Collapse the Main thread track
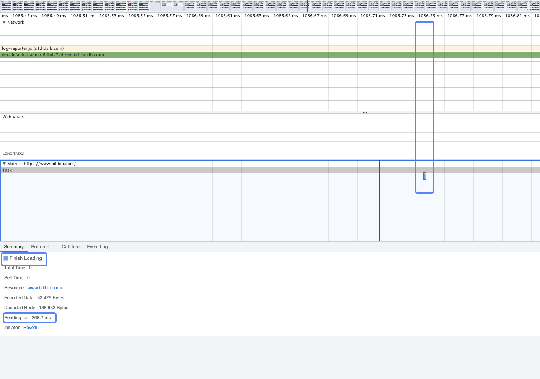Image resolution: width=540 pixels, height=379 pixels. [4, 164]
